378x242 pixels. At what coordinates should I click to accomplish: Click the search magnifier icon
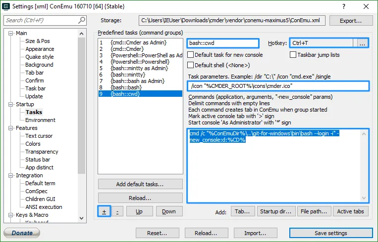82,20
